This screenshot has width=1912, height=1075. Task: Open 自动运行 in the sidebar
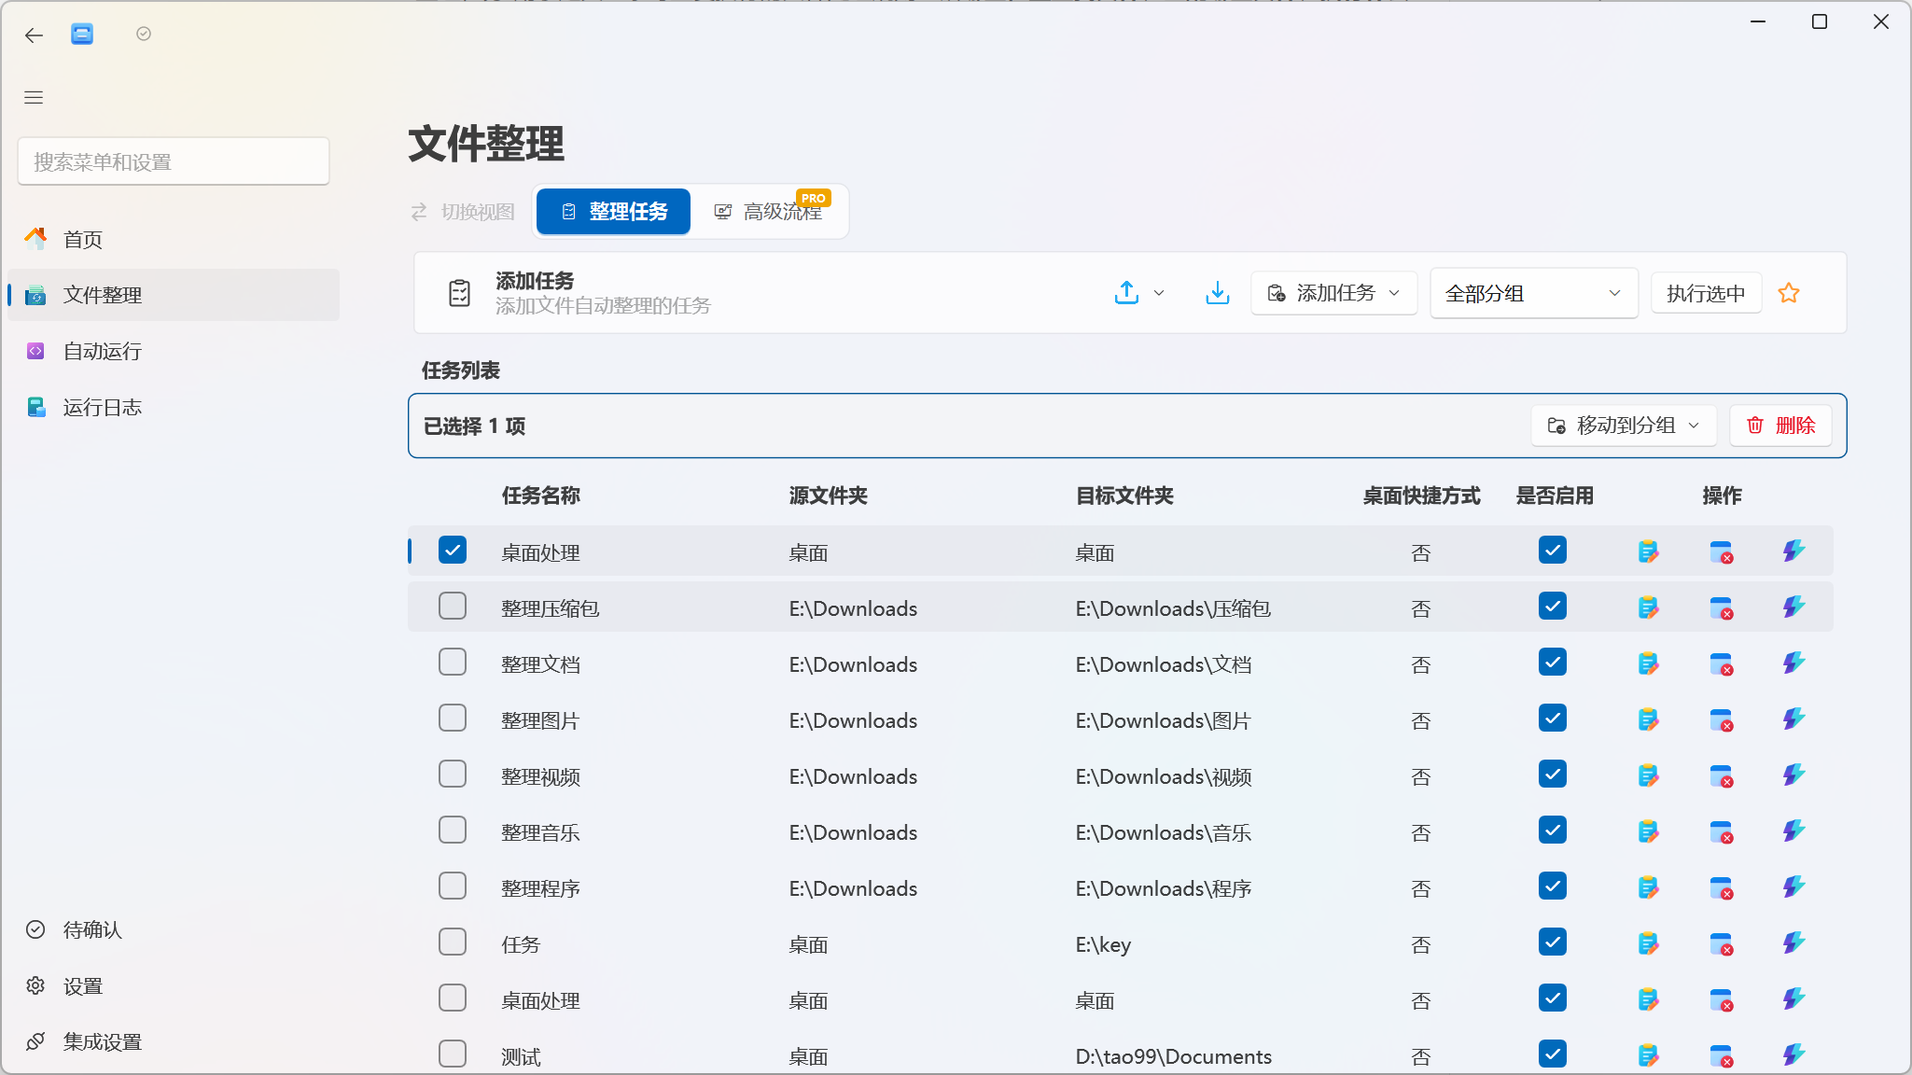tap(174, 351)
